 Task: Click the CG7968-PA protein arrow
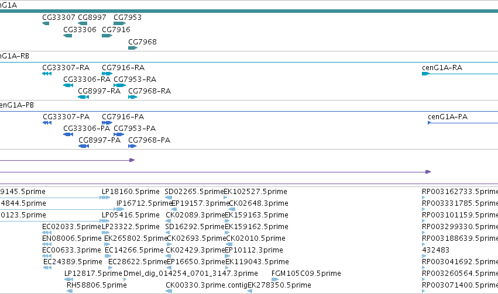(132, 146)
